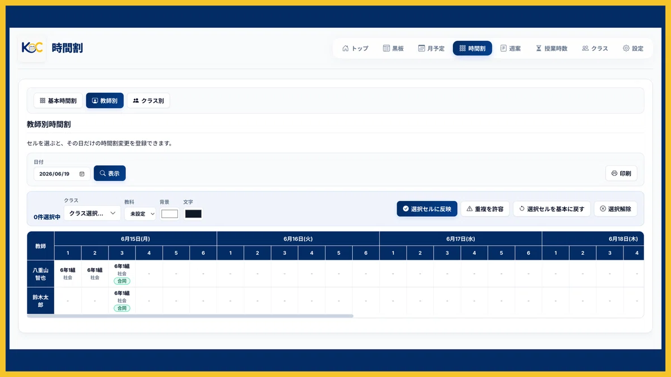Open the 月予定 monthly calendar
The width and height of the screenshot is (671, 377).
(x=431, y=49)
